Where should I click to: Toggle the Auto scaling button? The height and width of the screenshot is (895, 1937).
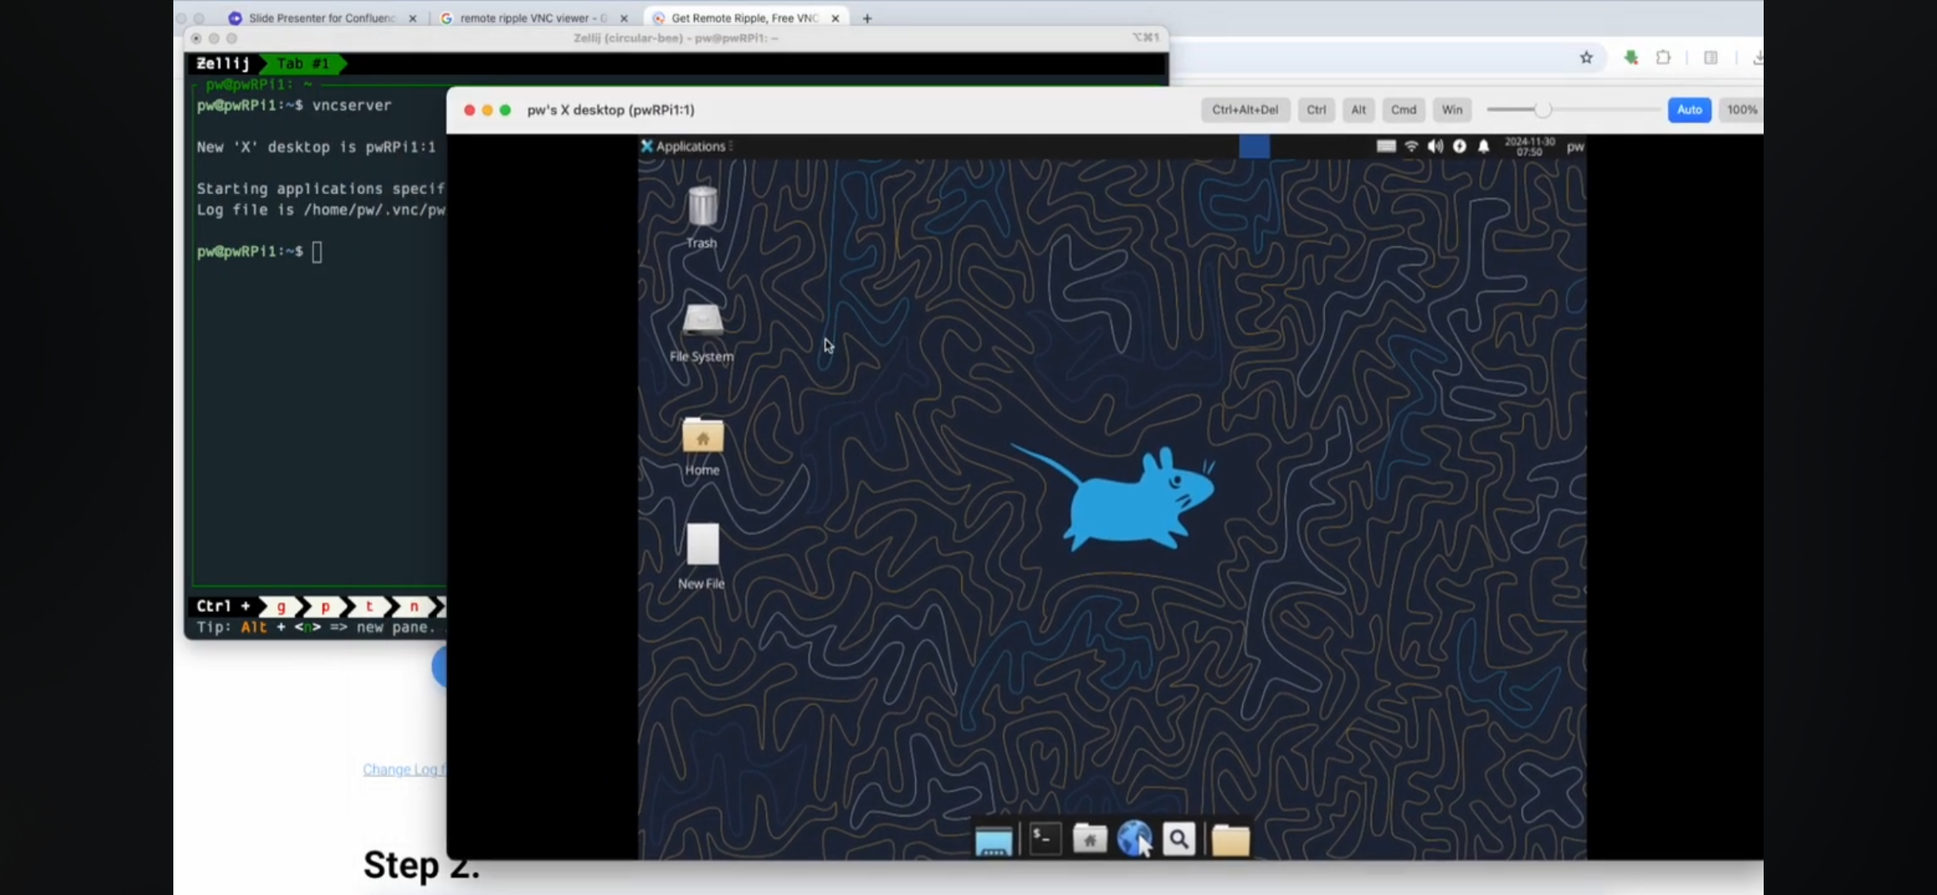coord(1689,110)
